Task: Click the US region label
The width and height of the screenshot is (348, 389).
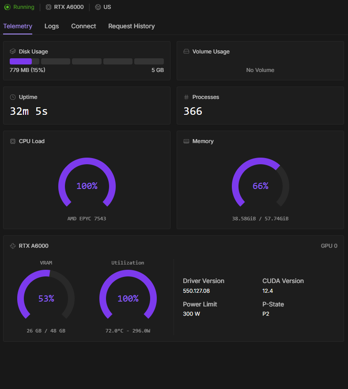Action: pyautogui.click(x=107, y=7)
